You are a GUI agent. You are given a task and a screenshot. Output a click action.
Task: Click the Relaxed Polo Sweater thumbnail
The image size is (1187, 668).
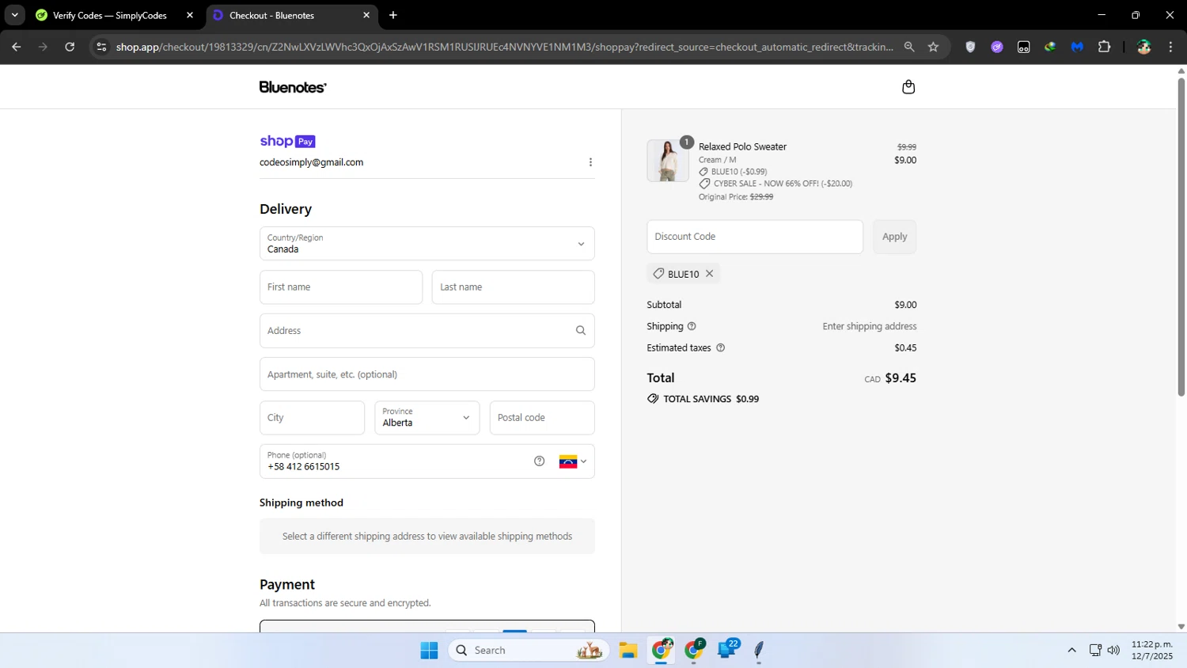point(668,161)
